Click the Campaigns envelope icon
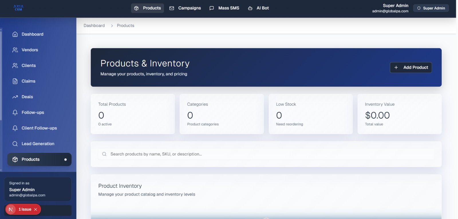458x219 pixels. (172, 8)
